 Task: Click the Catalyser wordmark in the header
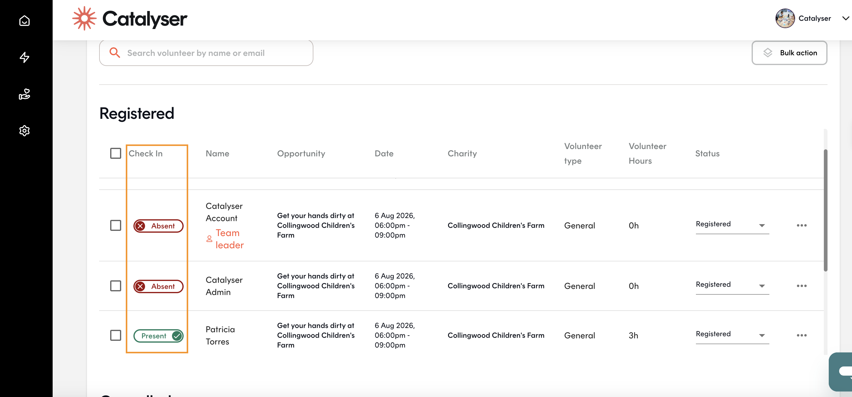145,19
